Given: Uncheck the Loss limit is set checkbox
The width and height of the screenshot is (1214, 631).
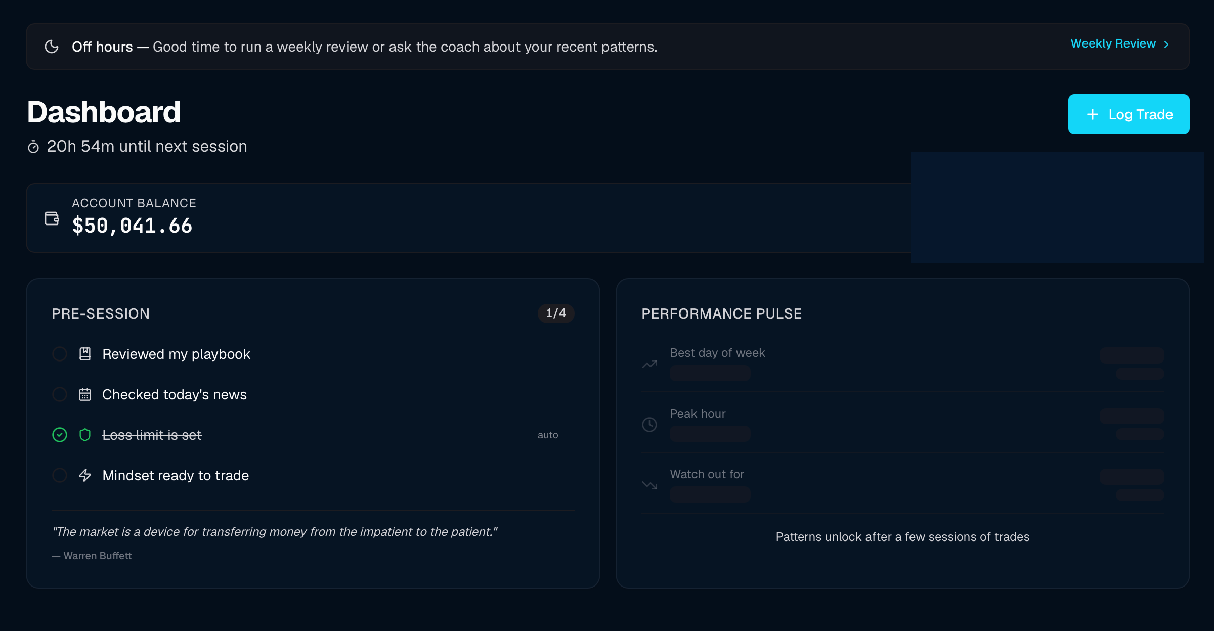Looking at the screenshot, I should coord(60,435).
